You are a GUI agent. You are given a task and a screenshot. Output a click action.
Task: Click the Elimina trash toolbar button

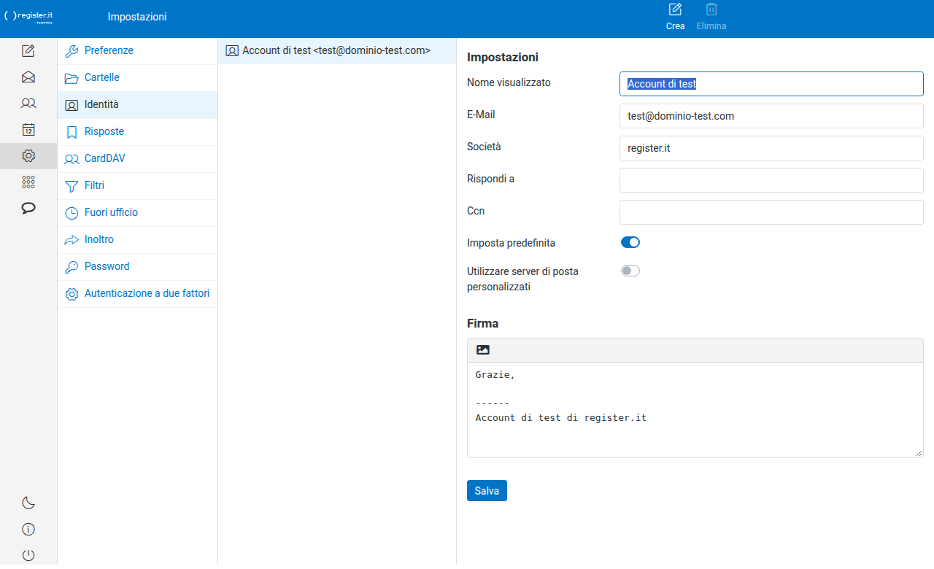pos(711,18)
